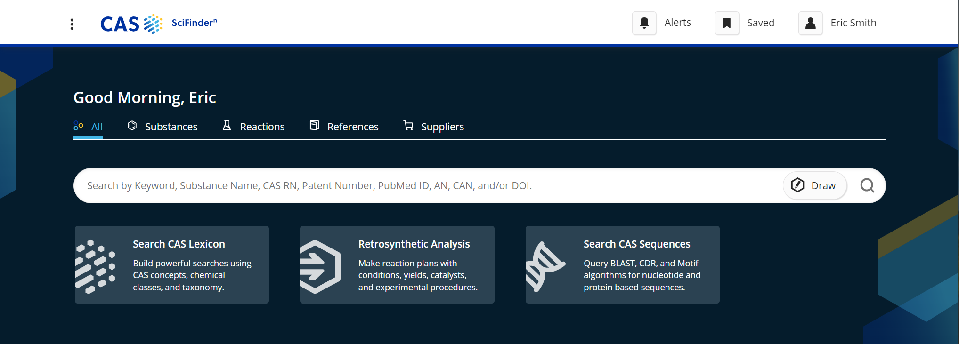
Task: Click the Saved label
Action: [761, 23]
